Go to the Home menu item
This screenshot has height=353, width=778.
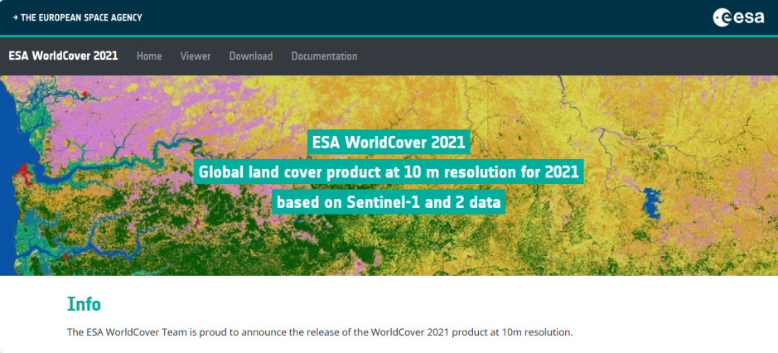[x=149, y=56]
